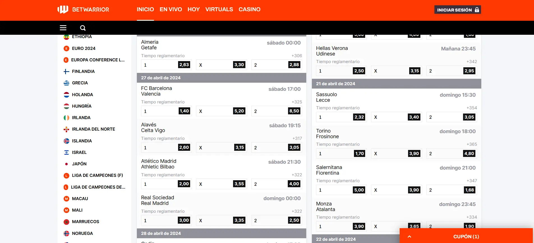This screenshot has width=534, height=243.
Task: Open the HOY tab
Action: point(194,10)
